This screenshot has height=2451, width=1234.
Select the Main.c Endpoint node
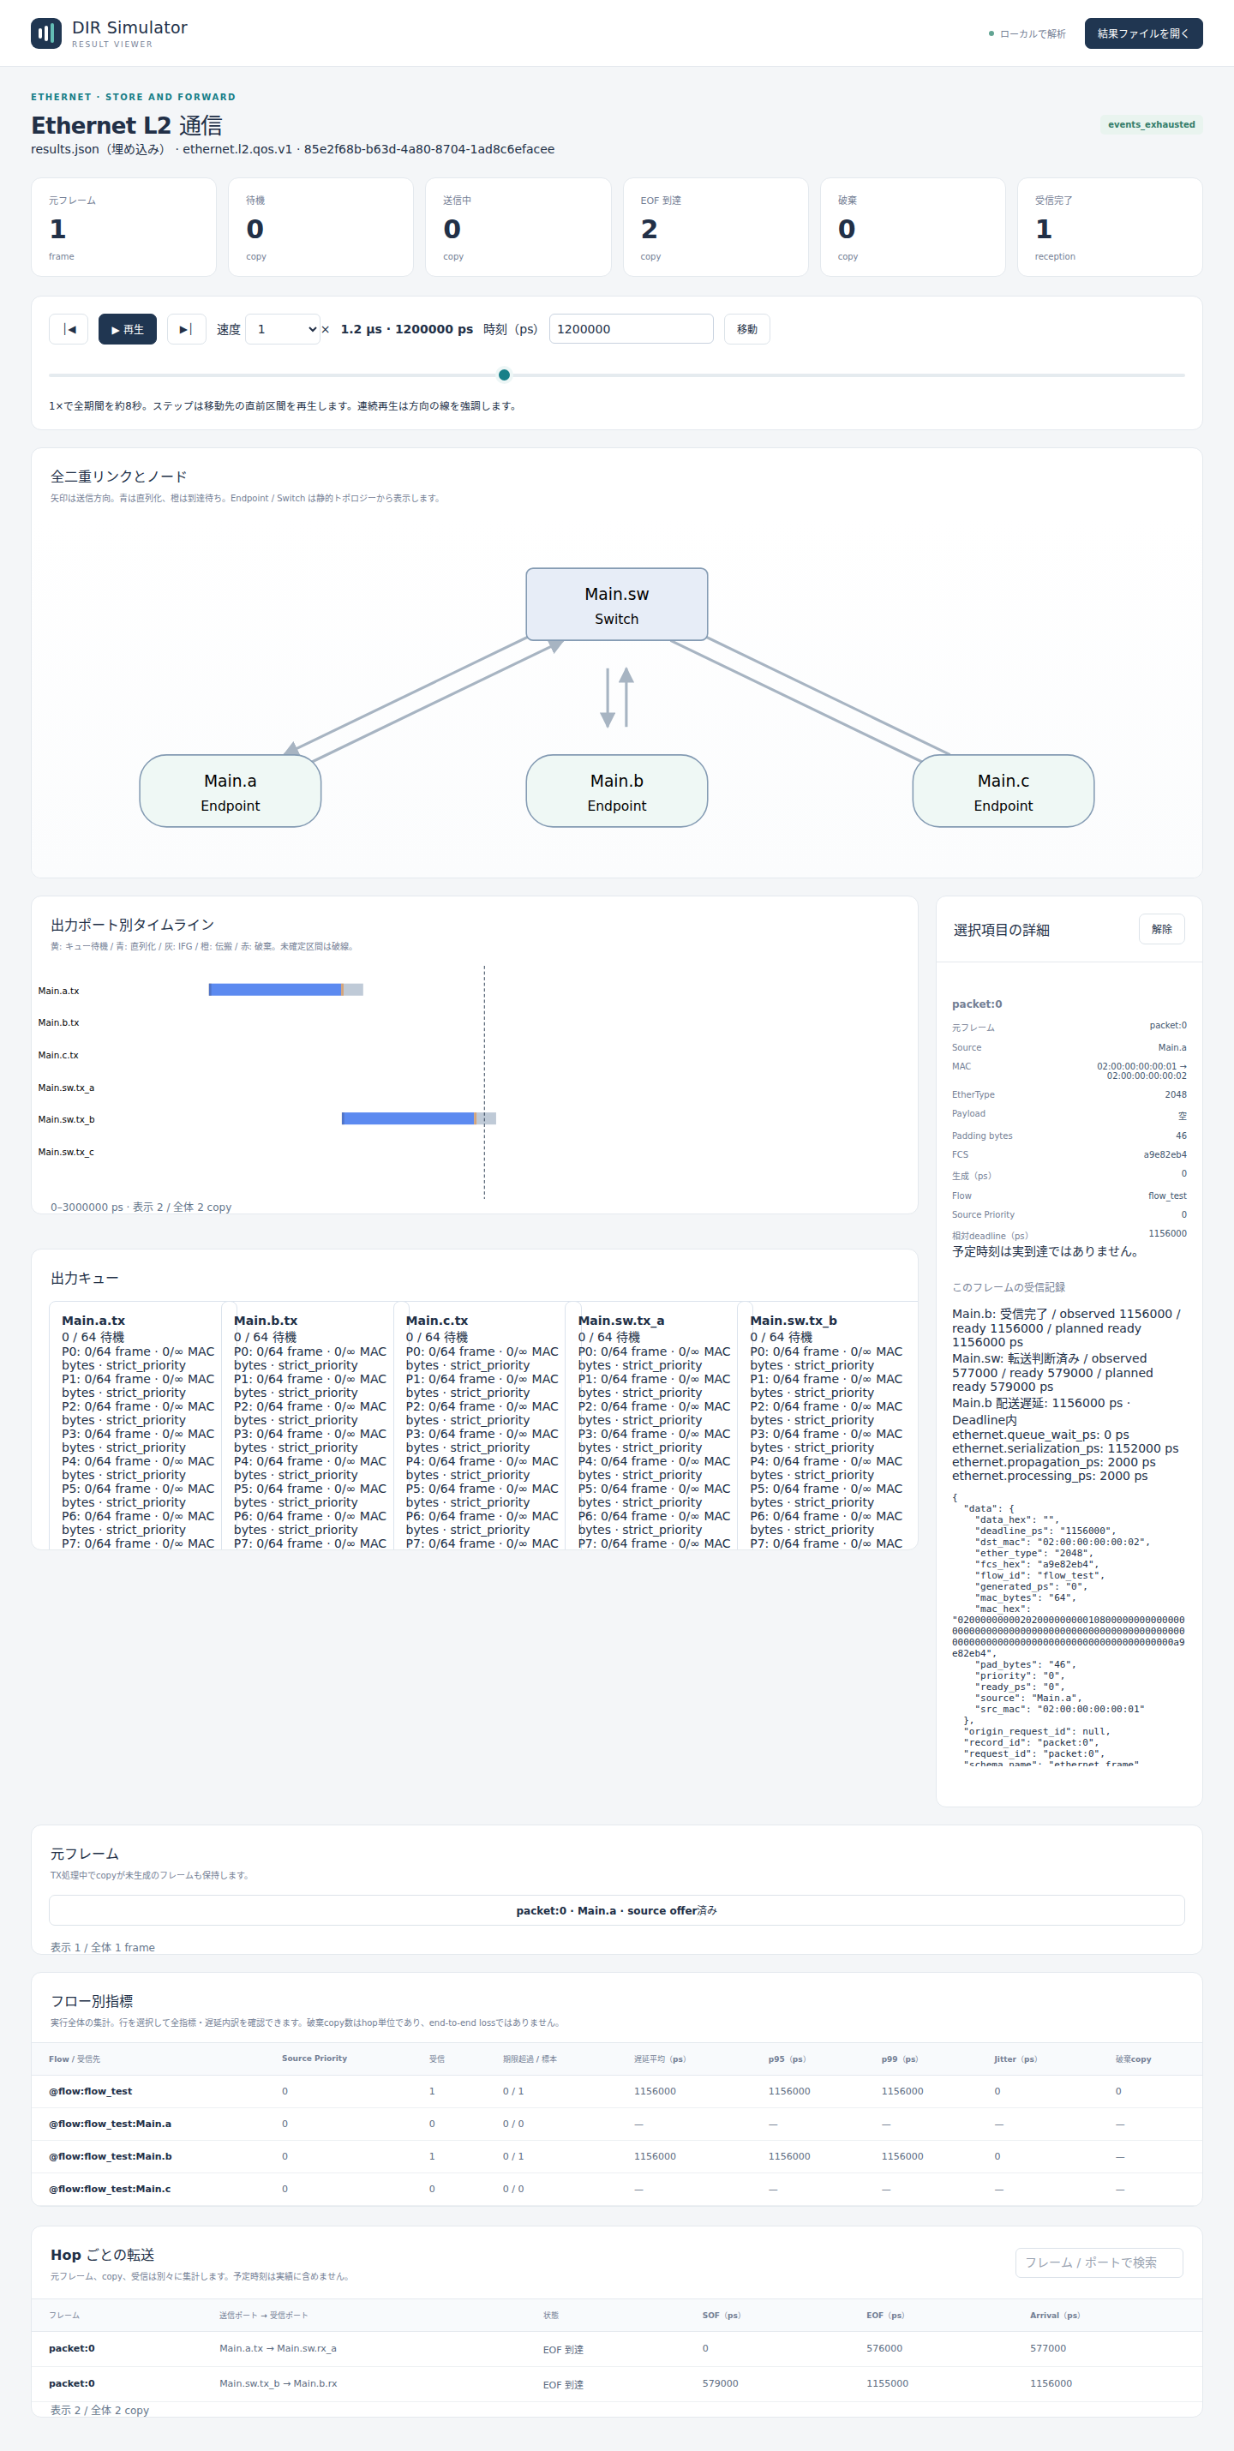(x=1003, y=791)
